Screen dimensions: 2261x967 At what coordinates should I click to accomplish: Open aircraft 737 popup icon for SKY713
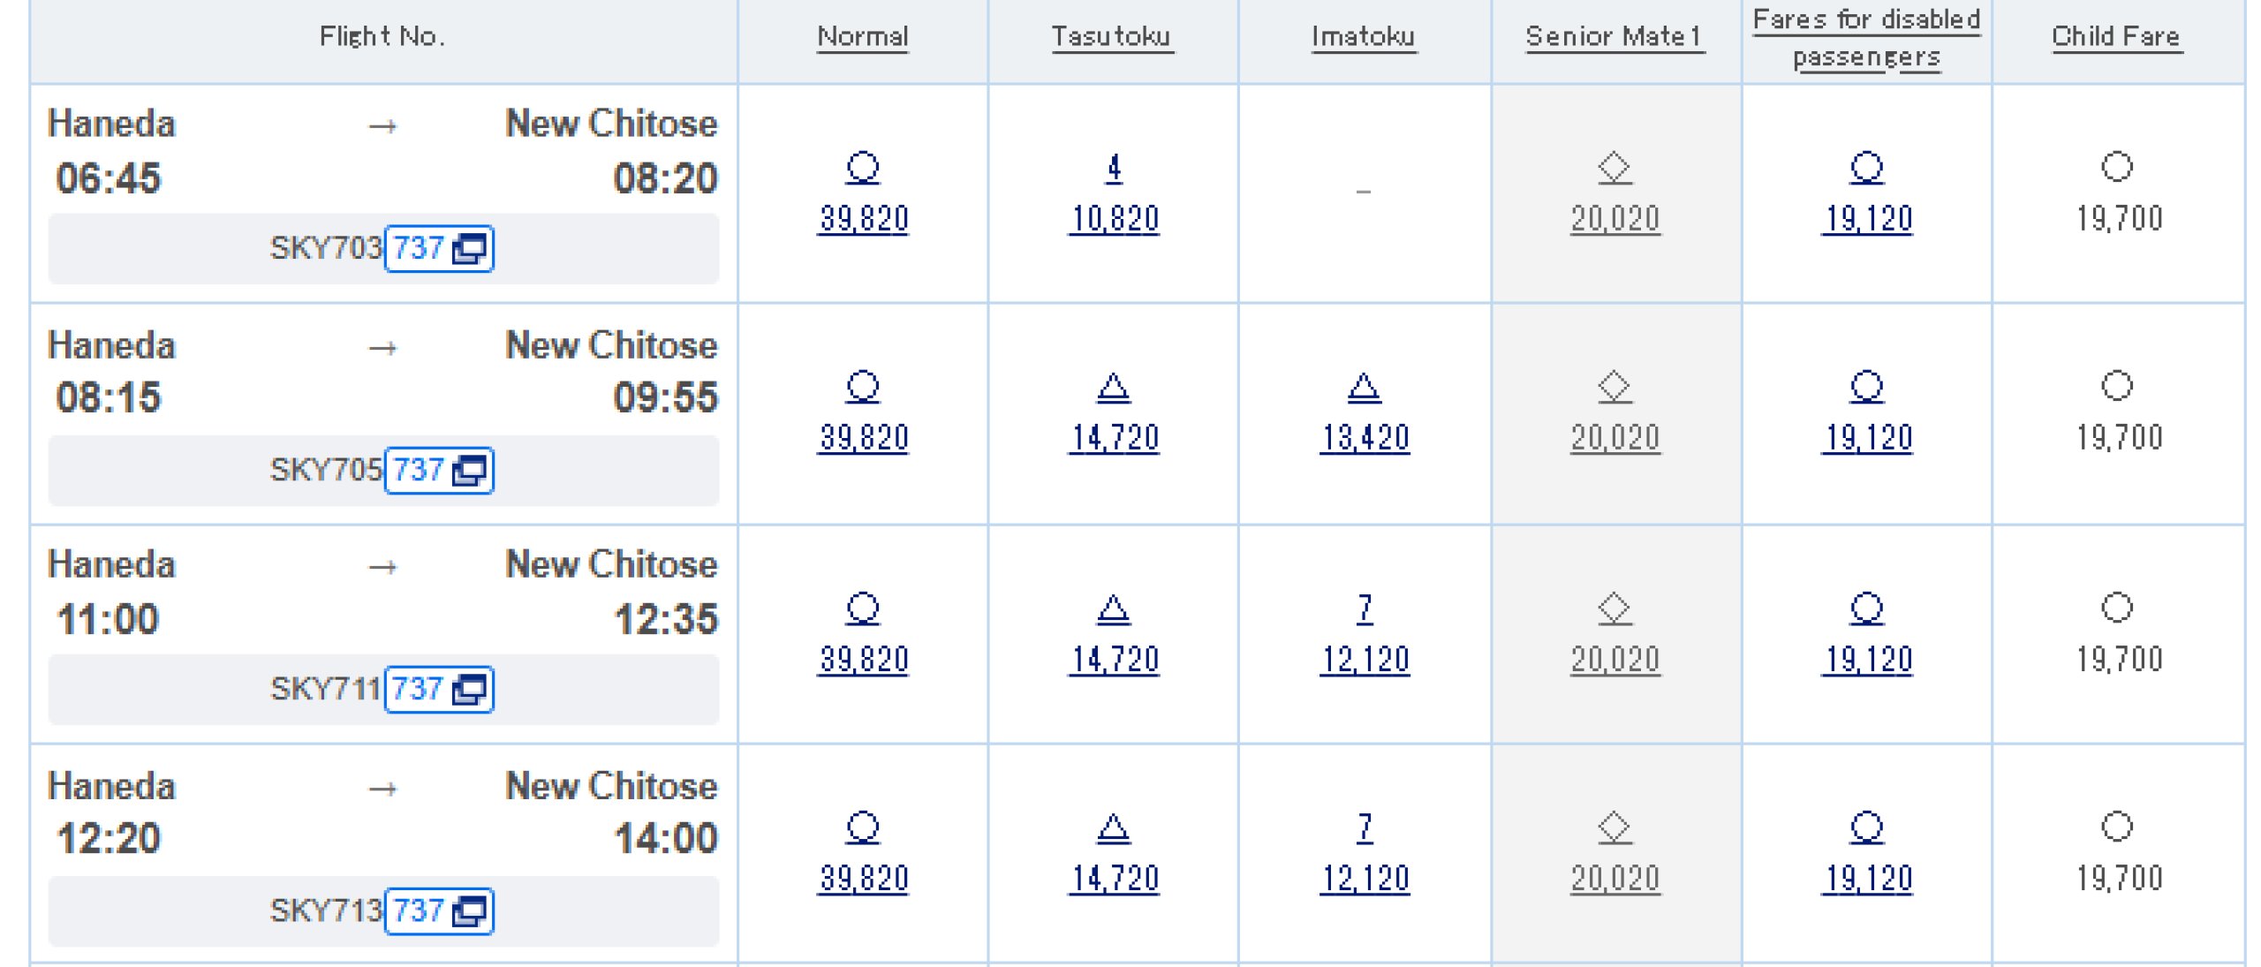click(468, 911)
